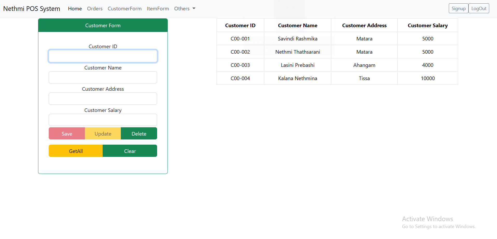Open the Home nav link

(x=75, y=9)
